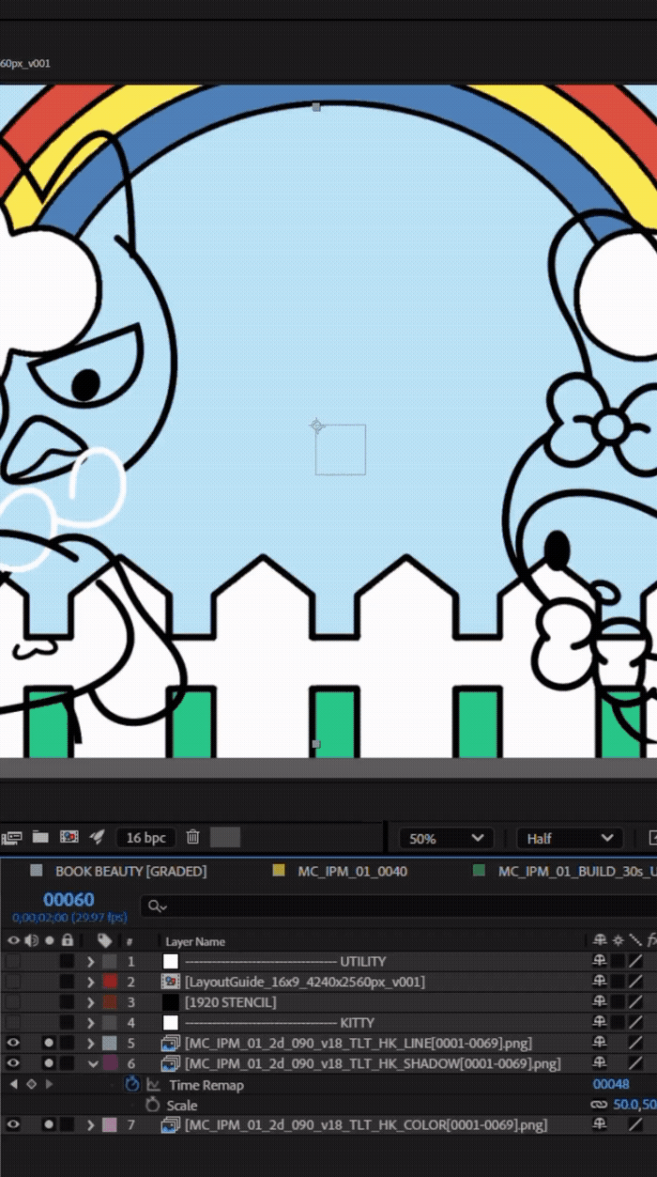Click the label color swatch of LayoutGuide layer
This screenshot has width=657, height=1177.
tap(110, 982)
